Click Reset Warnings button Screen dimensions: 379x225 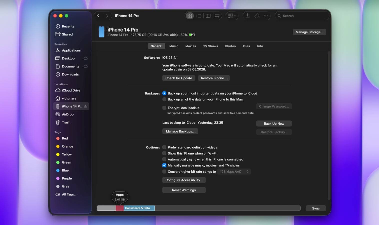(x=184, y=190)
